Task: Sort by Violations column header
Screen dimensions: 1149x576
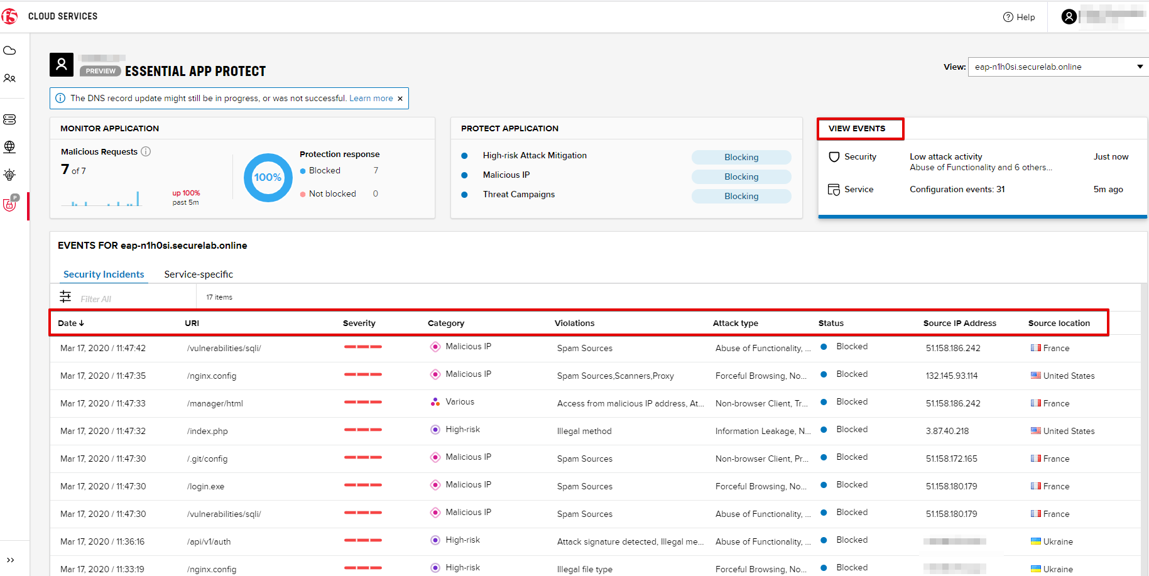Action: click(x=574, y=323)
